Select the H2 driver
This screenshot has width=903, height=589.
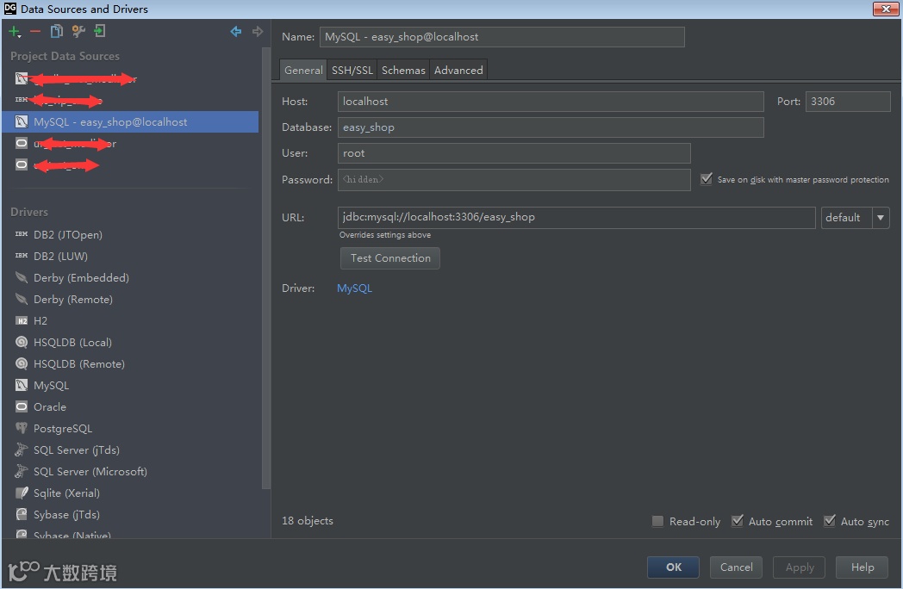(40, 320)
